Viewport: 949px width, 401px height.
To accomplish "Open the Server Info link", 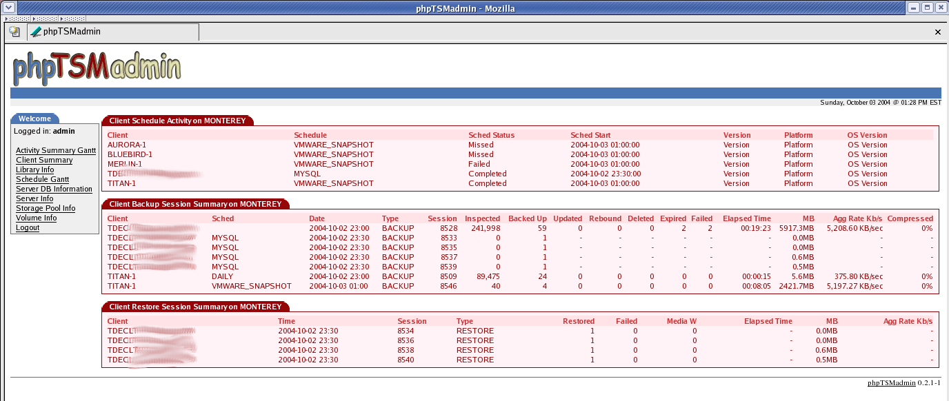I will [34, 198].
